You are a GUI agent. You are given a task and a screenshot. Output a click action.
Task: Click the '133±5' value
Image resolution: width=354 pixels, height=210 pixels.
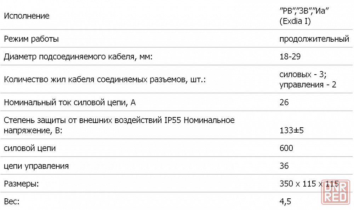(291, 130)
